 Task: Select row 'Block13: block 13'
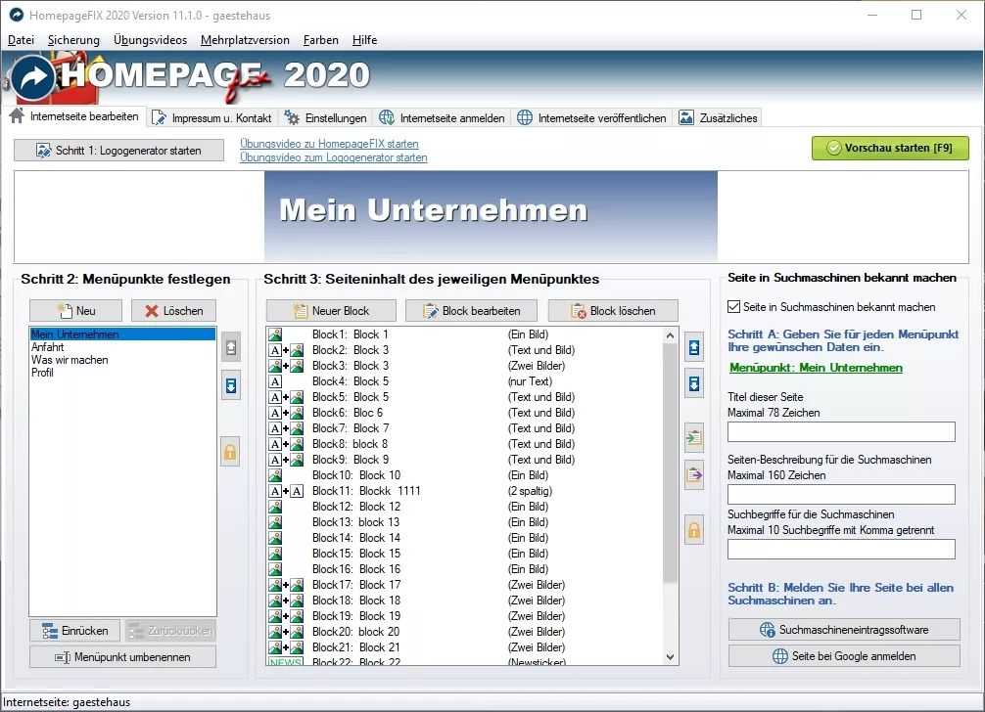(x=465, y=522)
